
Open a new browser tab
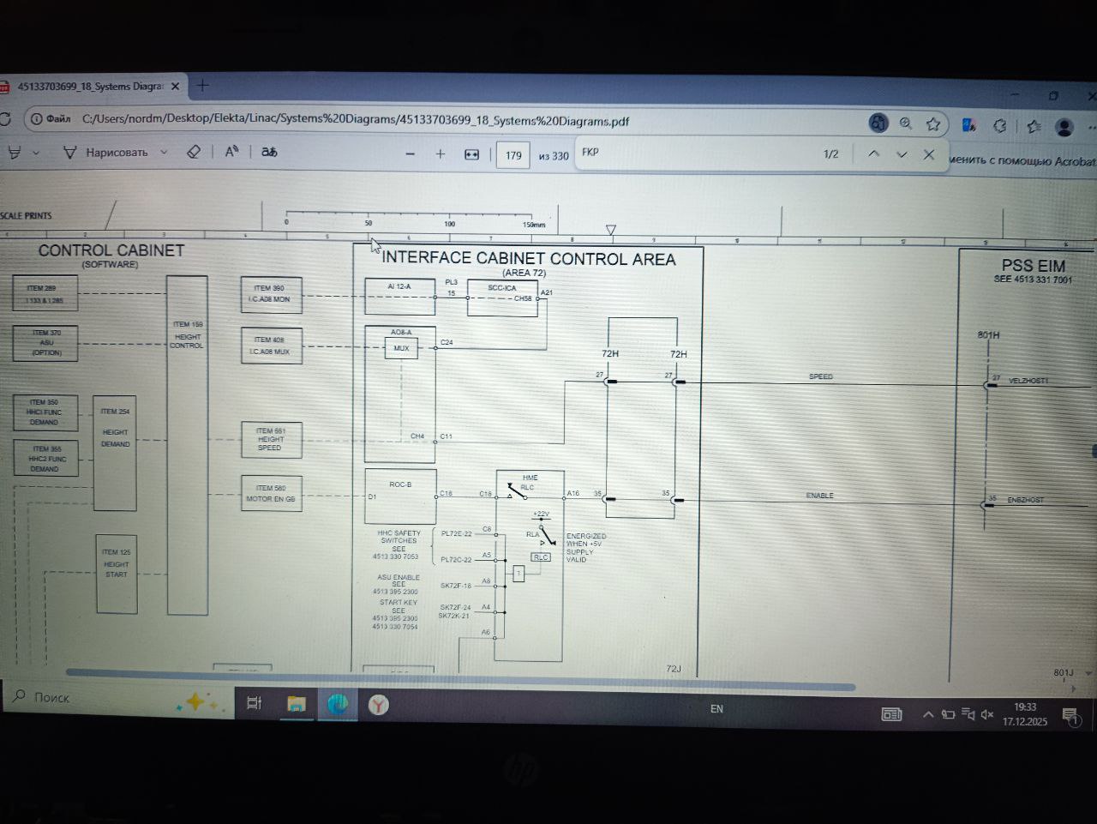[203, 86]
